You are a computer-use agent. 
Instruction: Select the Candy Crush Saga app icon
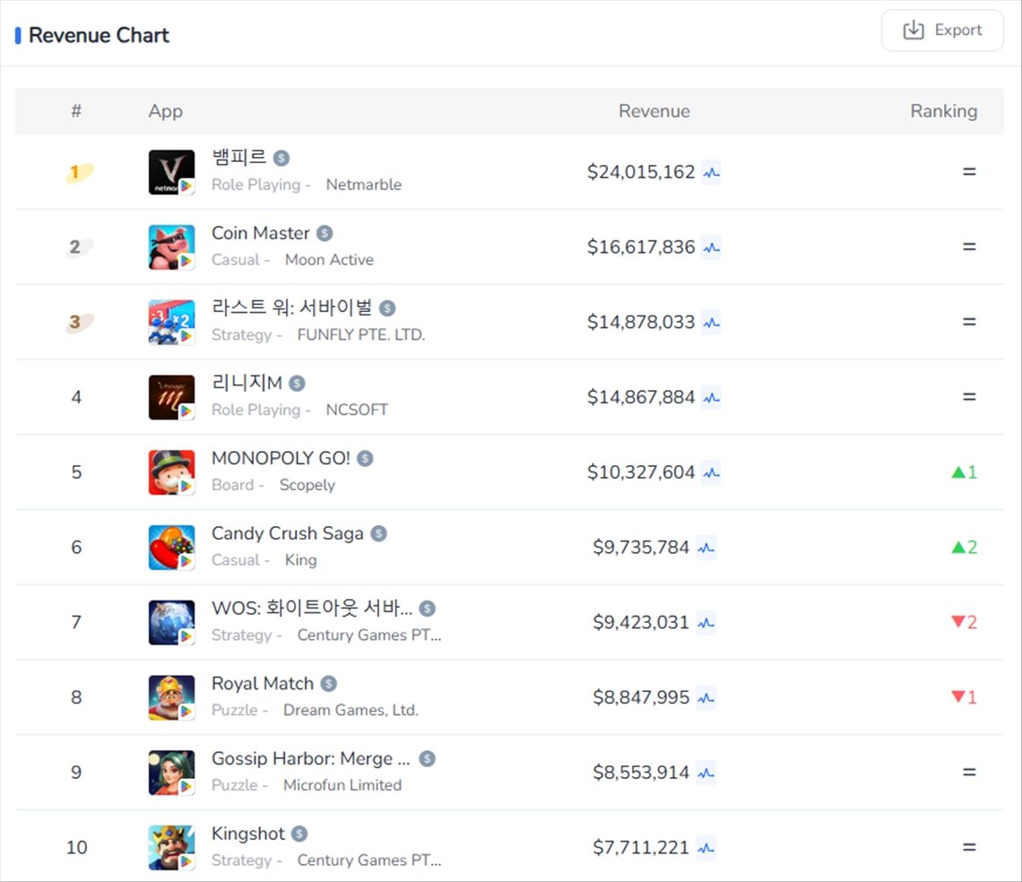click(171, 548)
